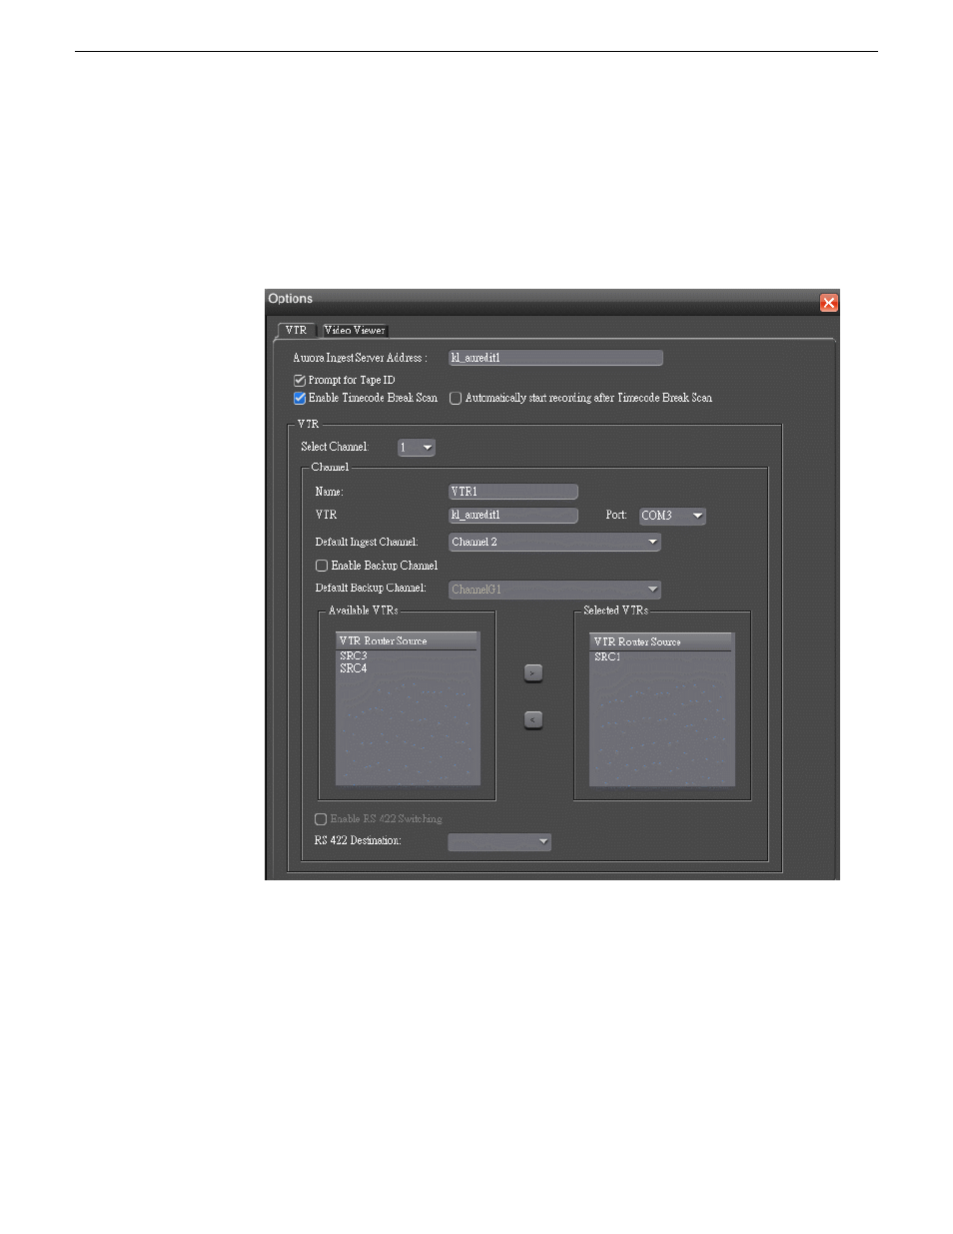Click VTR Router Source header in Available VTRs
Image resolution: width=953 pixels, height=1234 pixels.
(408, 641)
